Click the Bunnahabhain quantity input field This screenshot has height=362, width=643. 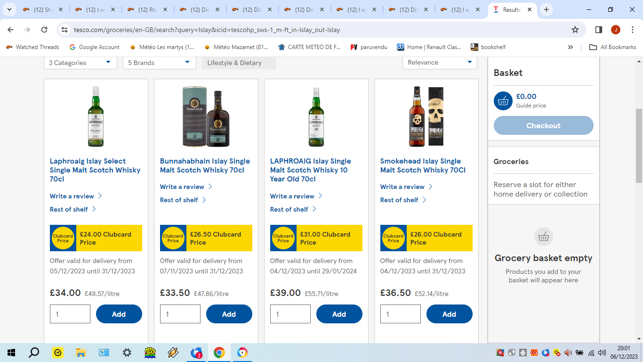point(180,314)
